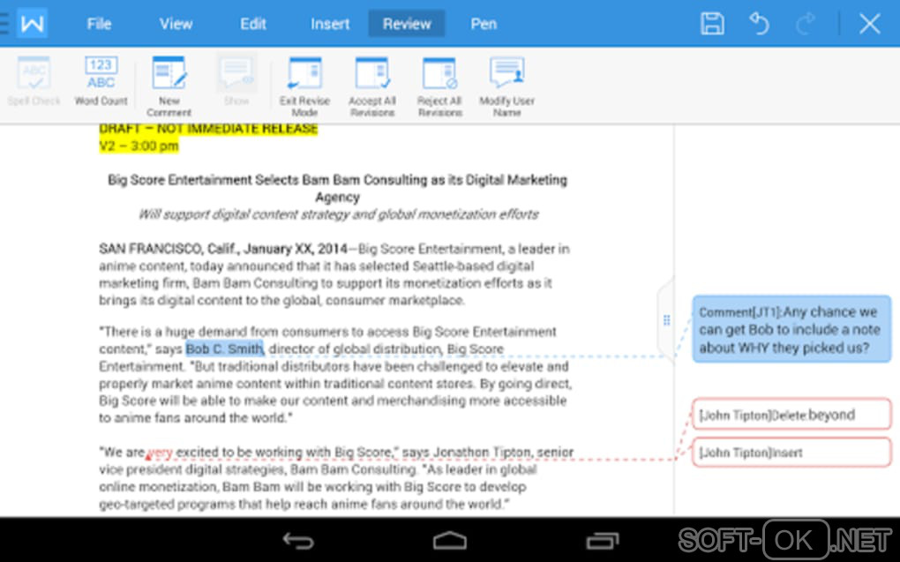The image size is (900, 562).
Task: Tap the Android recent apps button
Action: coord(602,540)
